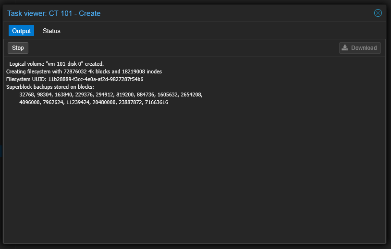Click the block list line starting with 32768
The image size is (391, 249).
(111, 95)
